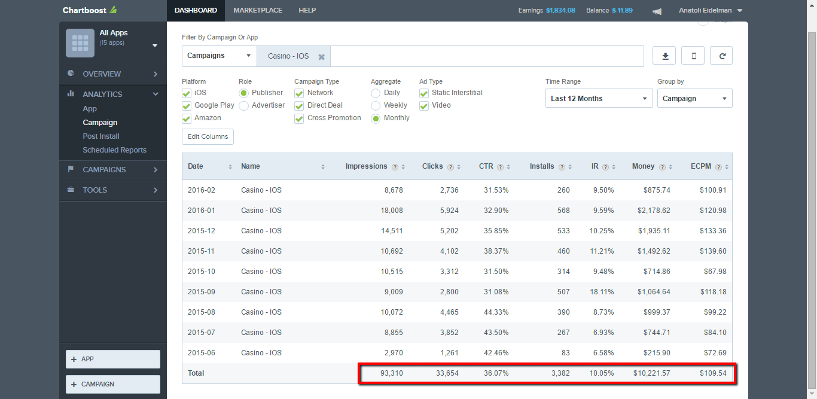The image size is (817, 399).
Task: Toggle the Cross Promotion checkbox
Action: (299, 118)
